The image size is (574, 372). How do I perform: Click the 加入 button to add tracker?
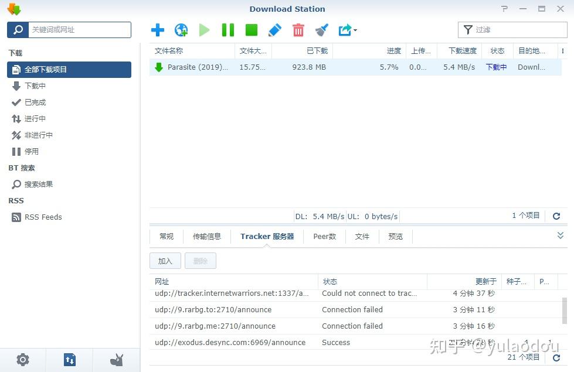click(165, 260)
